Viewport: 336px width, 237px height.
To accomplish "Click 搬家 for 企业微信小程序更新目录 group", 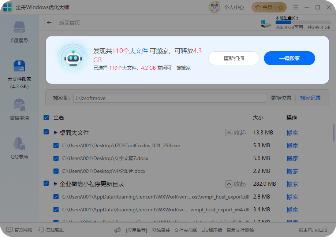I will (292, 184).
